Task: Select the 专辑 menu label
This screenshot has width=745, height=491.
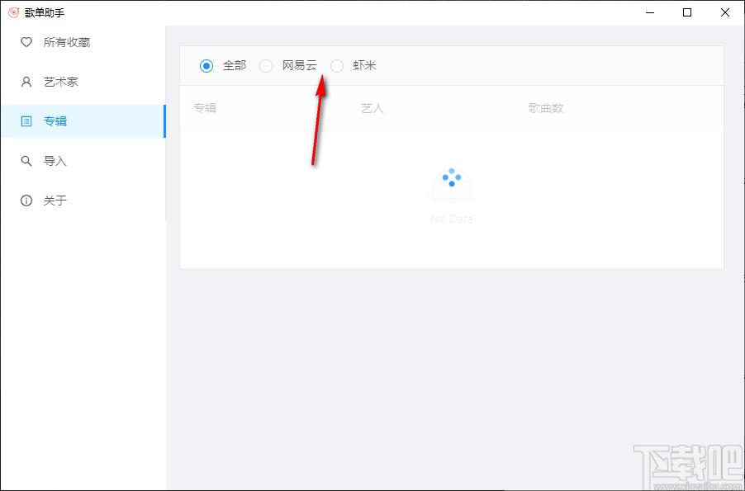Action: click(x=55, y=121)
